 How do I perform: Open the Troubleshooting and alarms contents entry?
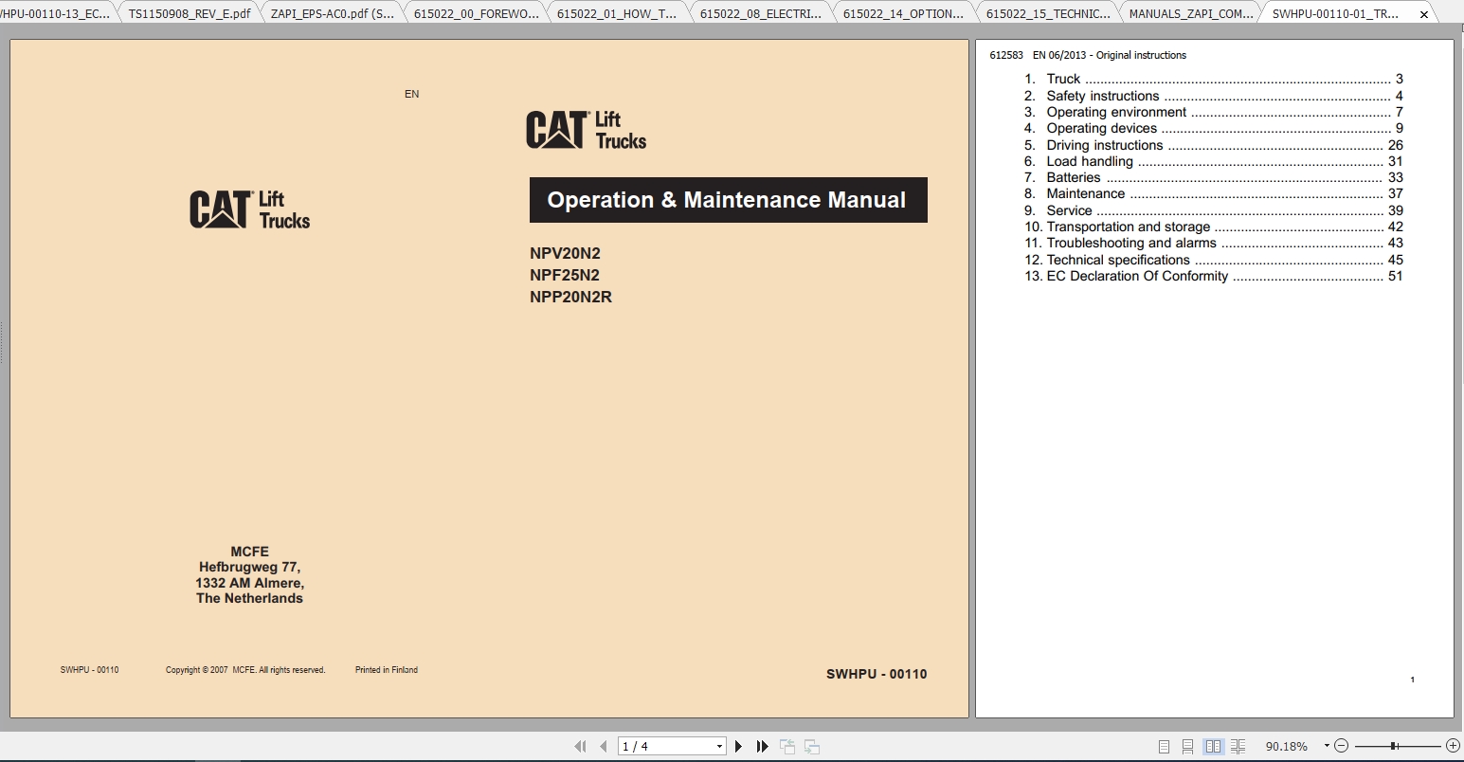1130,243
